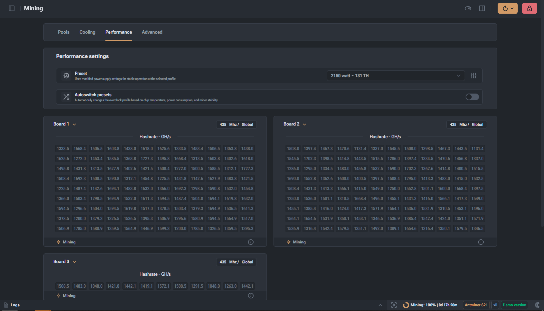Click the toggle-shaped icon in top bar

point(468,8)
